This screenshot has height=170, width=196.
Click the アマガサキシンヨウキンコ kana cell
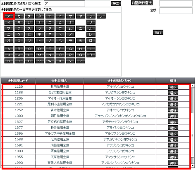pos(120,140)
